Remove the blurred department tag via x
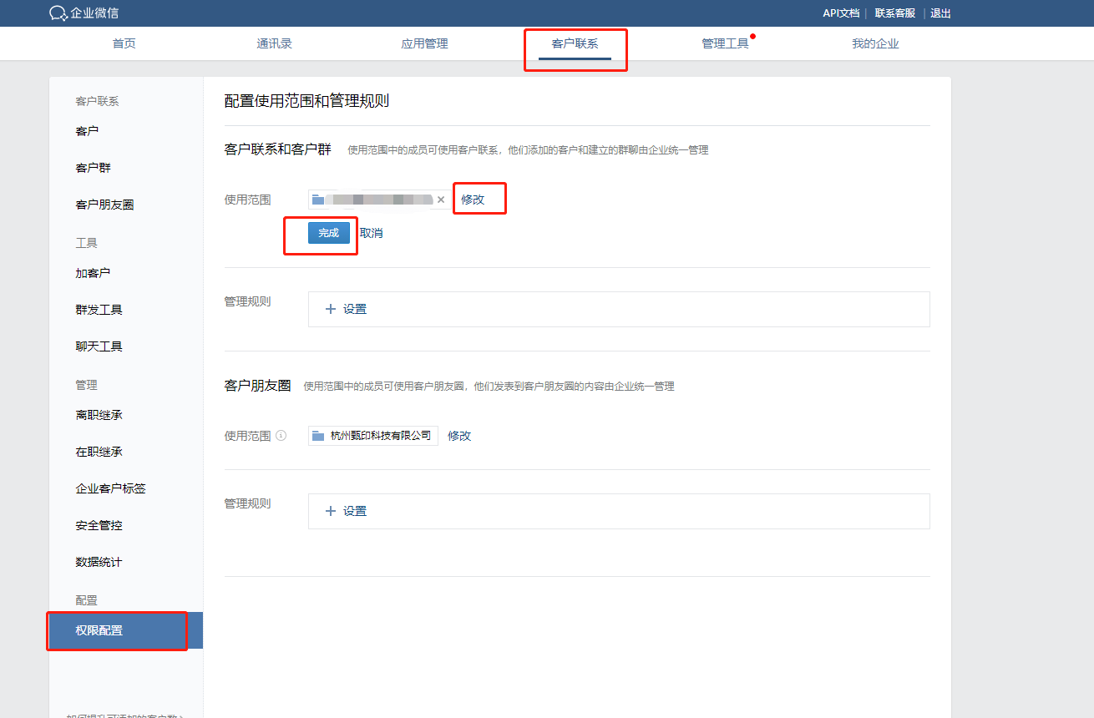Screen dimensions: 1094x718 point(441,200)
